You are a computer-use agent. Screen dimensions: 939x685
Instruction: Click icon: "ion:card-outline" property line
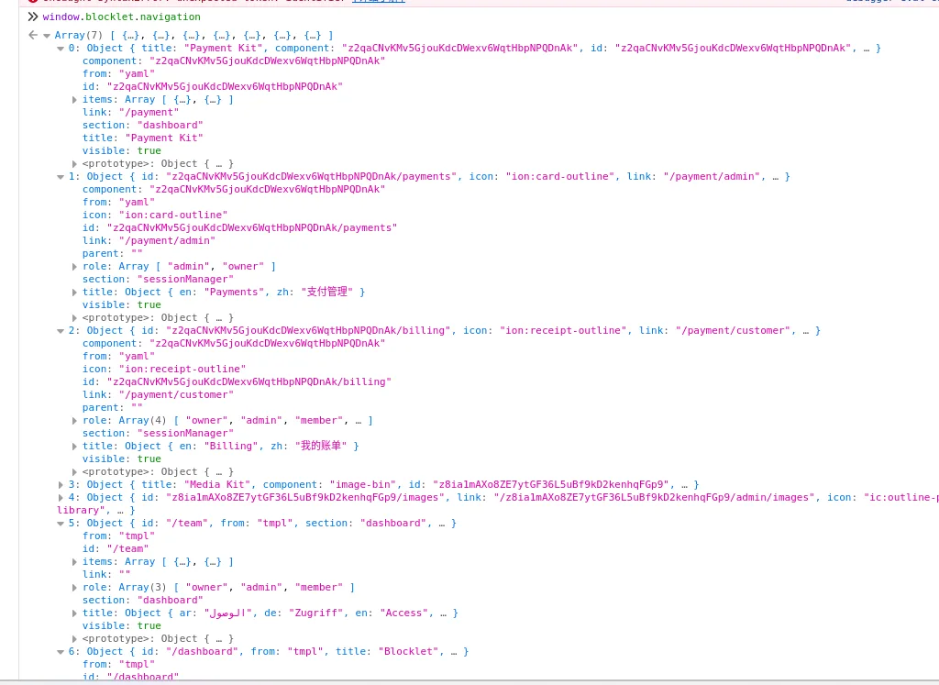(155, 215)
